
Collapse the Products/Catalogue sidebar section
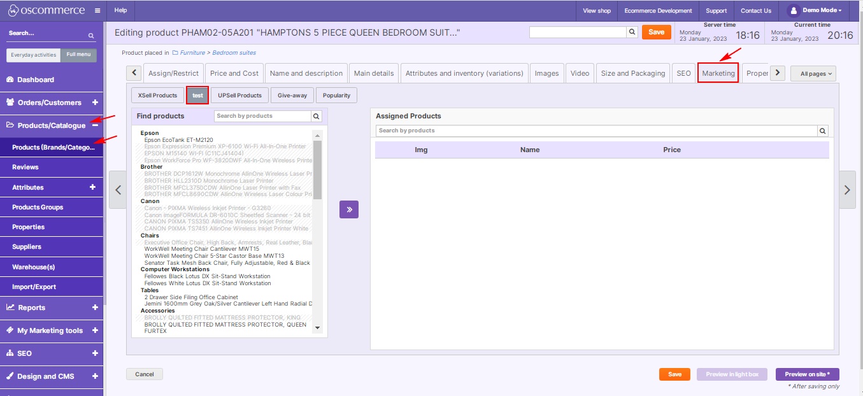95,125
